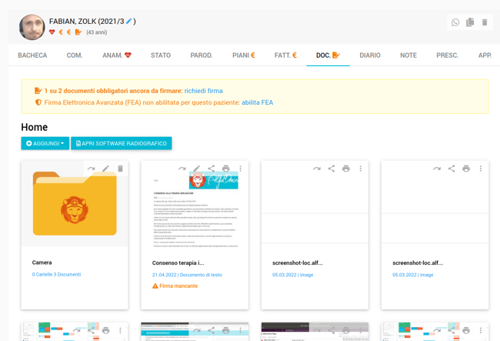Open the Camera folder thumbnail
This screenshot has width=500, height=341.
tap(75, 204)
